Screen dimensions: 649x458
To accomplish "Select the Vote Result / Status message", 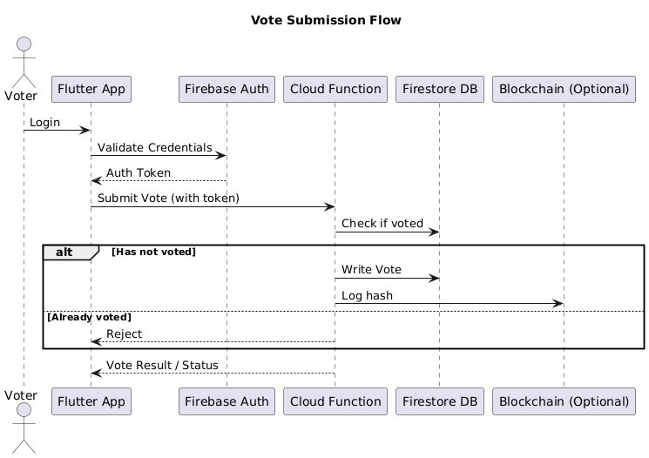I will tap(162, 365).
